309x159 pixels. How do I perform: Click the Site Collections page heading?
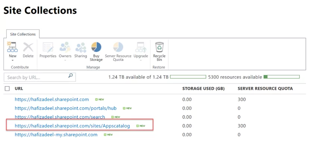point(40,10)
